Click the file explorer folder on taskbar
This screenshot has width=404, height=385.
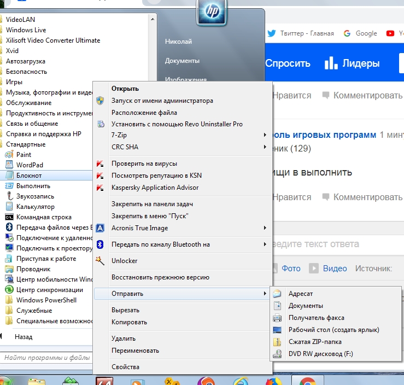(37, 382)
